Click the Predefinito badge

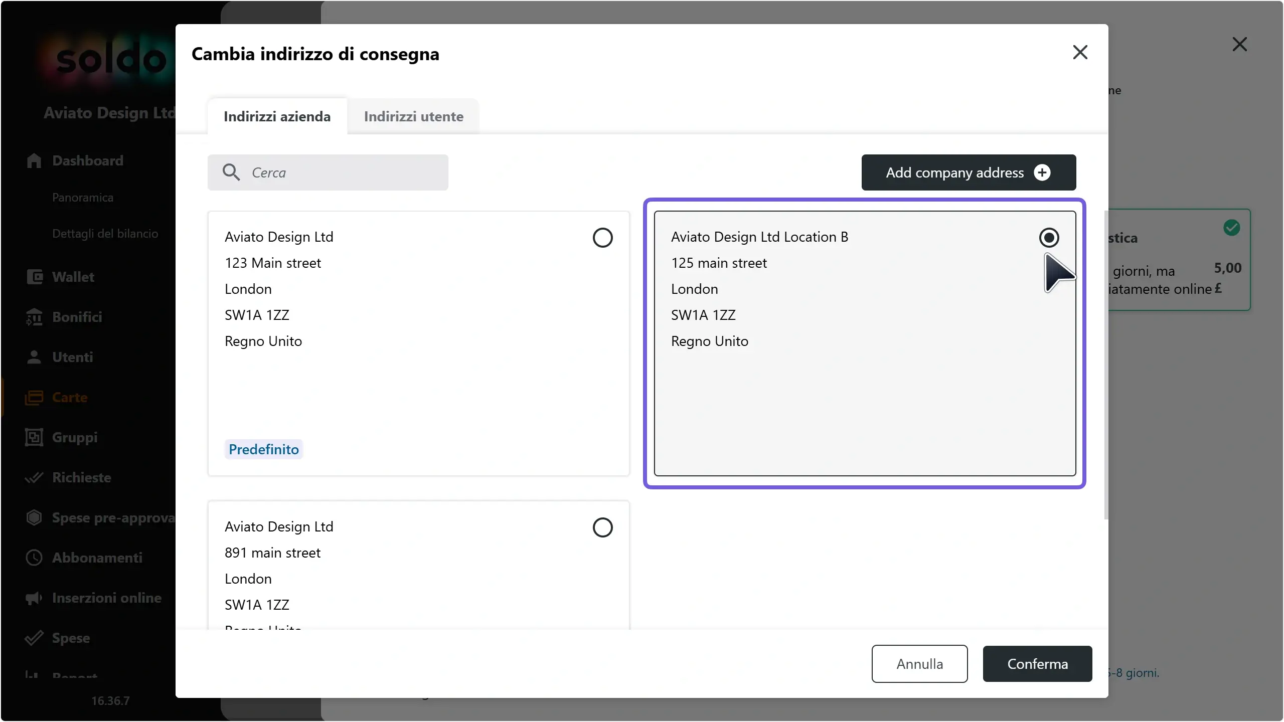[264, 449]
